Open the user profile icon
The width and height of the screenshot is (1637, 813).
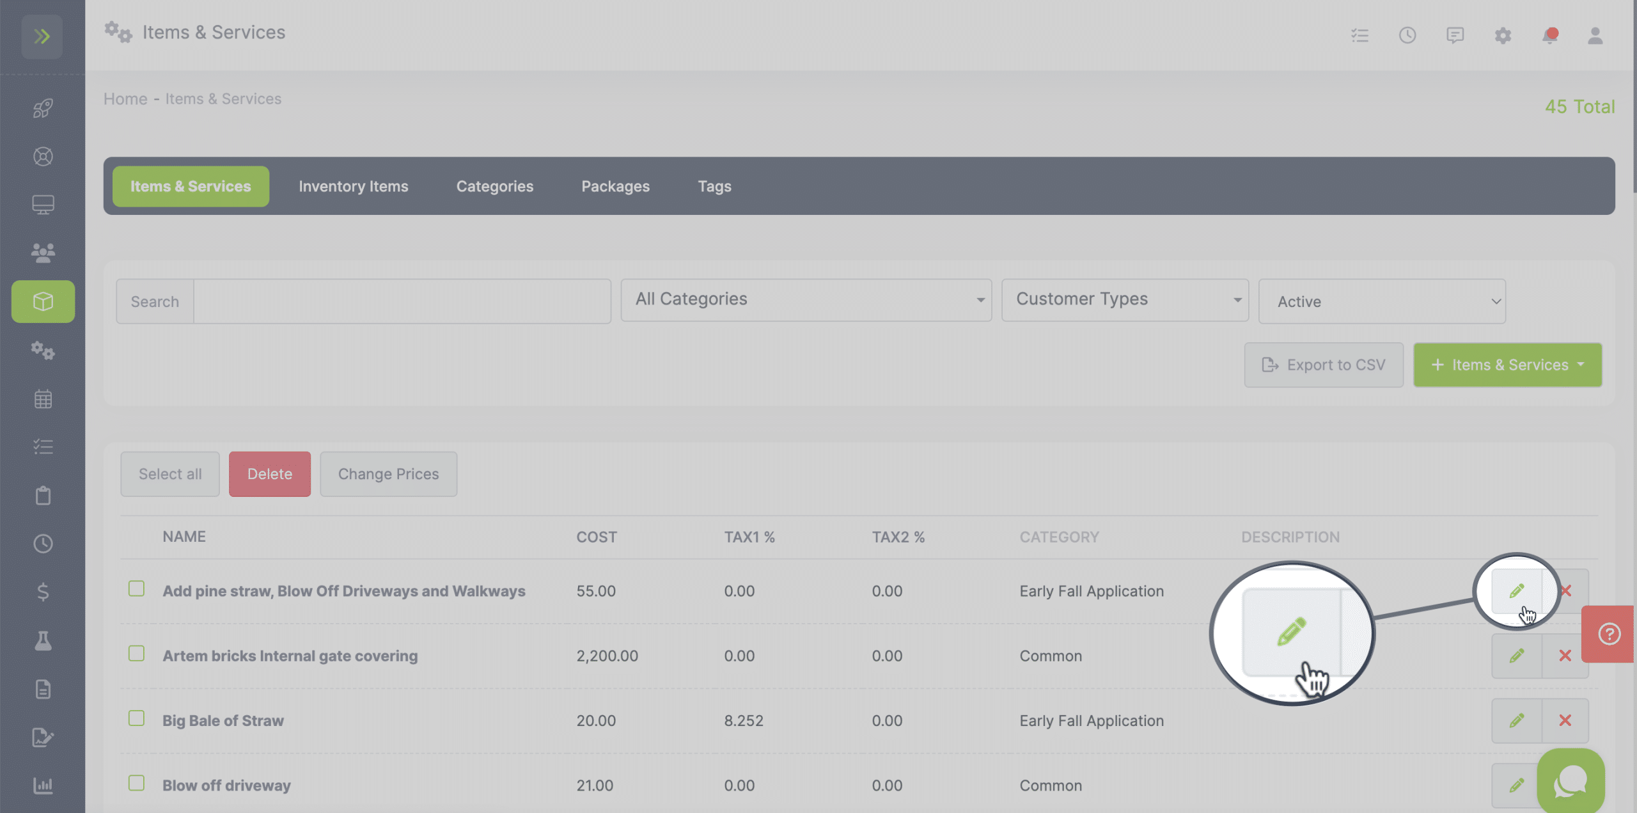point(1595,35)
